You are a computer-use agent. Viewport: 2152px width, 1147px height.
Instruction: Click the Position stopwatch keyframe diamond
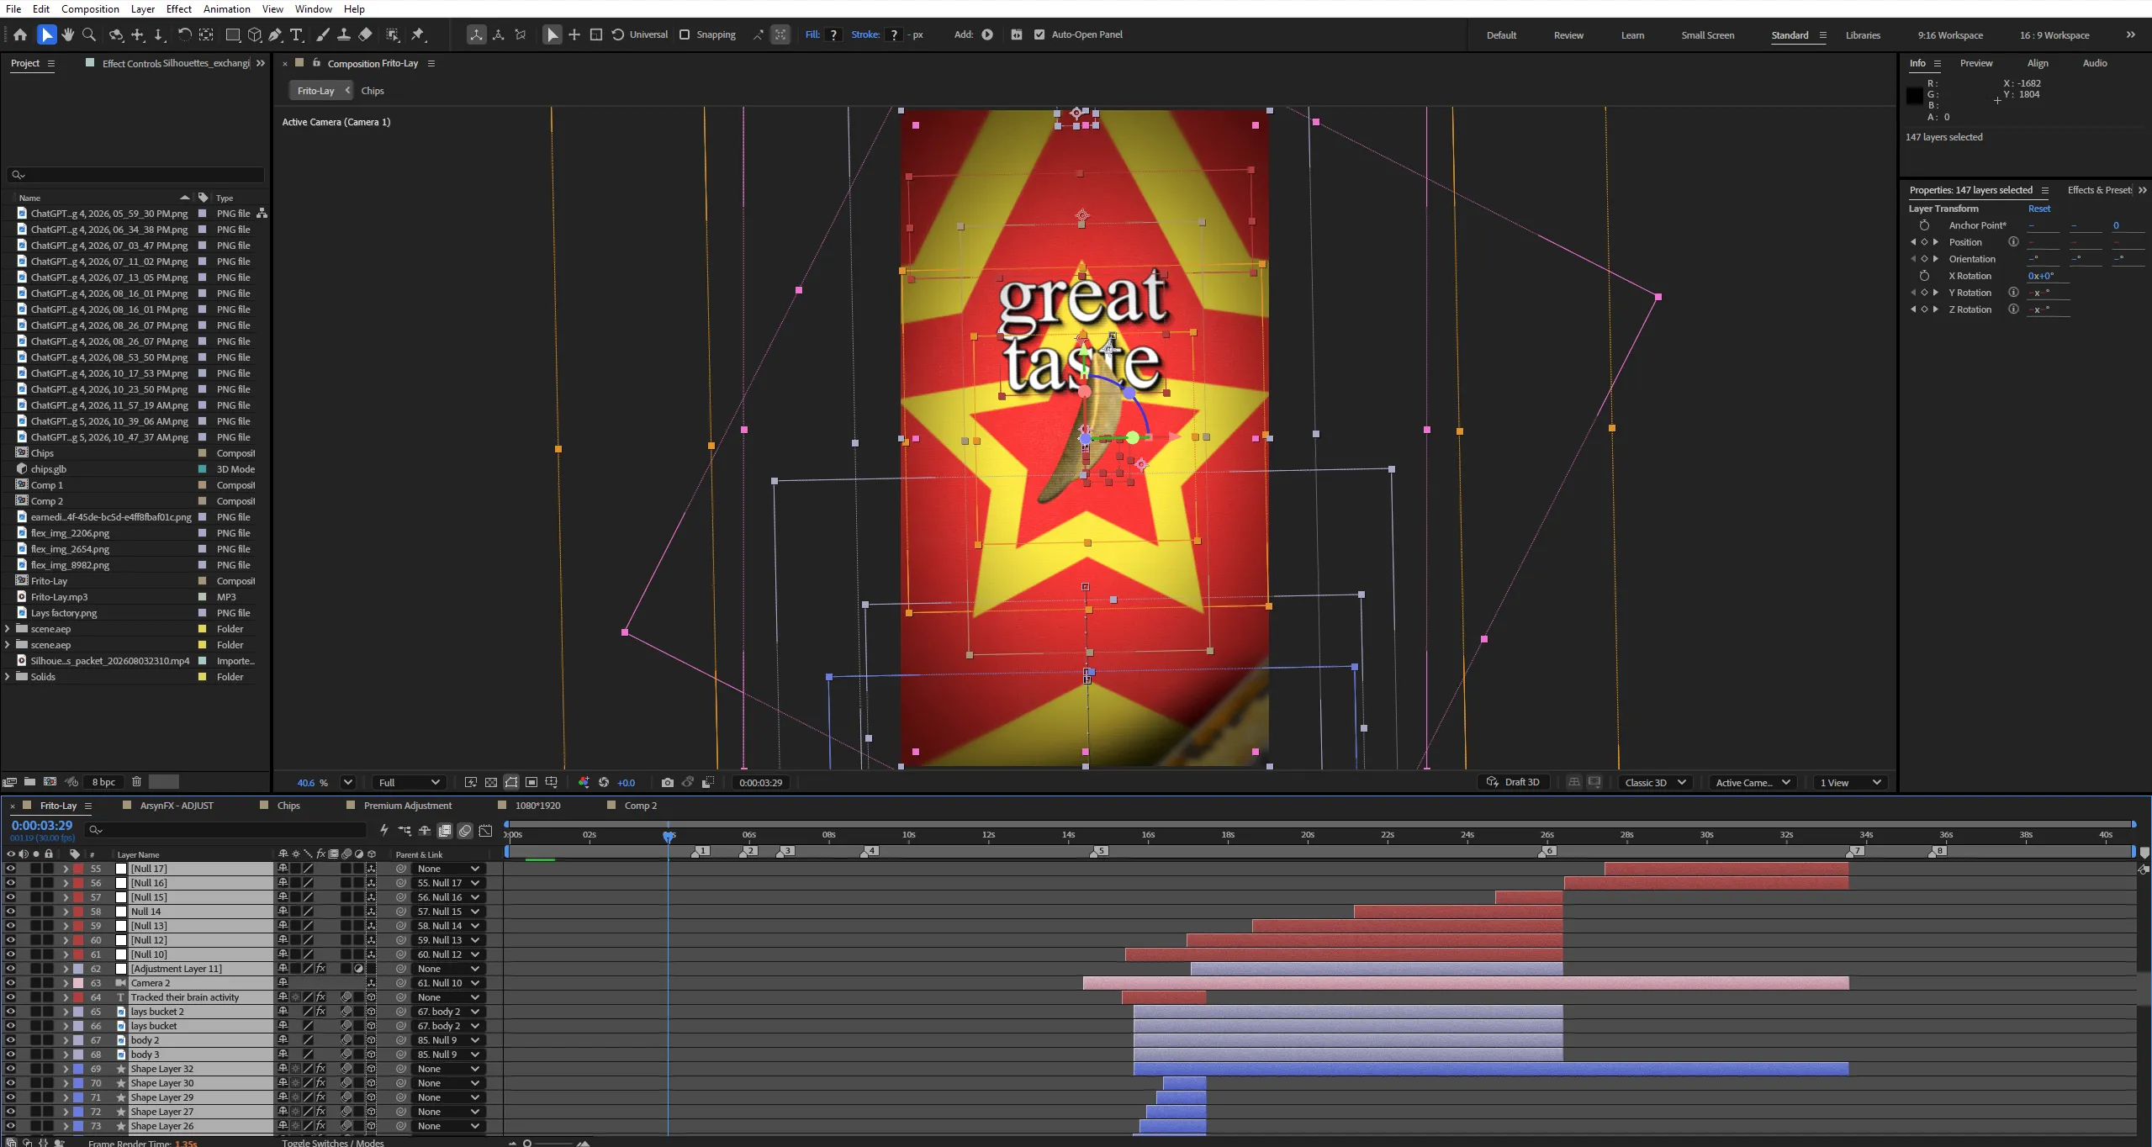[1924, 242]
